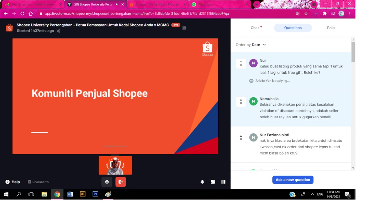Open the Polls tab
The image size is (370, 212).
coord(331,28)
